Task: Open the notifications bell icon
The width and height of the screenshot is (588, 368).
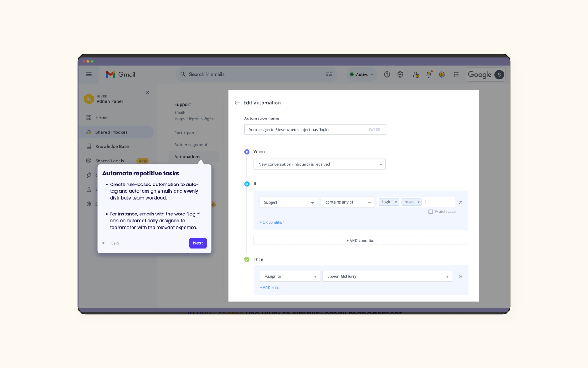Action: coord(429,74)
